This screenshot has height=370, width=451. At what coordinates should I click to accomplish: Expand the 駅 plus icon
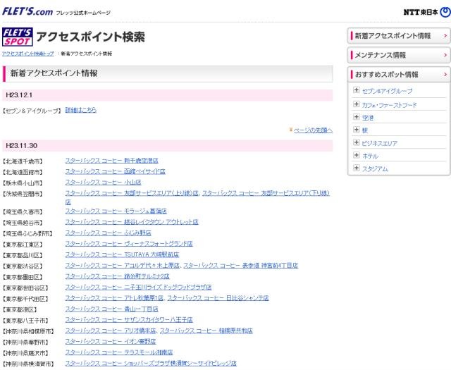pyautogui.click(x=357, y=130)
